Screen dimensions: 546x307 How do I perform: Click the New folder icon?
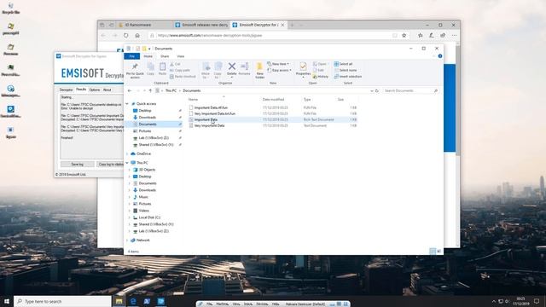click(259, 70)
